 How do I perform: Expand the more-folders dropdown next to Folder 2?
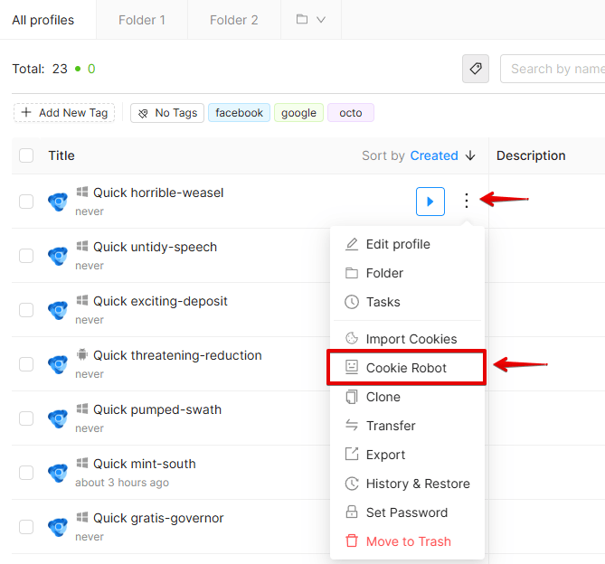[311, 20]
